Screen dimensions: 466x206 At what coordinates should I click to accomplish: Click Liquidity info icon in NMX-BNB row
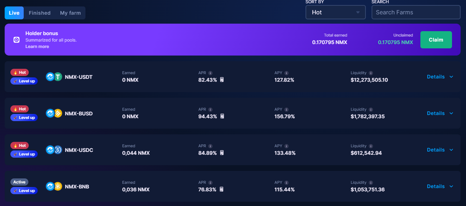(371, 183)
